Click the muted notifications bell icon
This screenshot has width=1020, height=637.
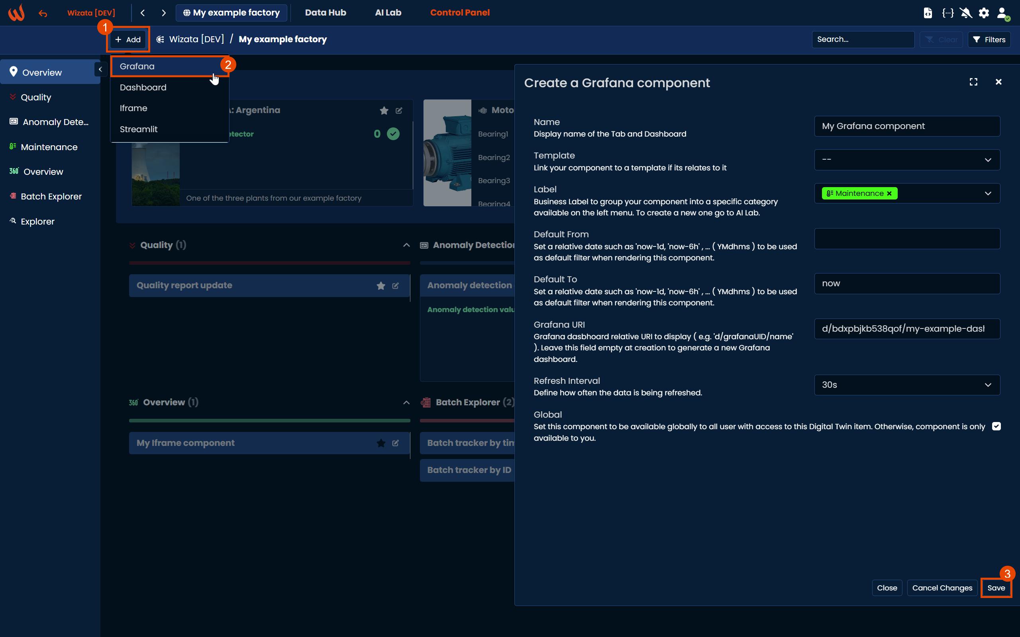966,13
